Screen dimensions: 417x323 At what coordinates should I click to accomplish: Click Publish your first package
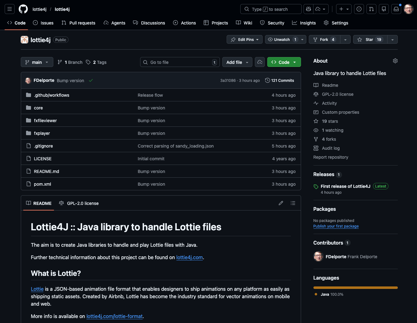click(x=336, y=226)
